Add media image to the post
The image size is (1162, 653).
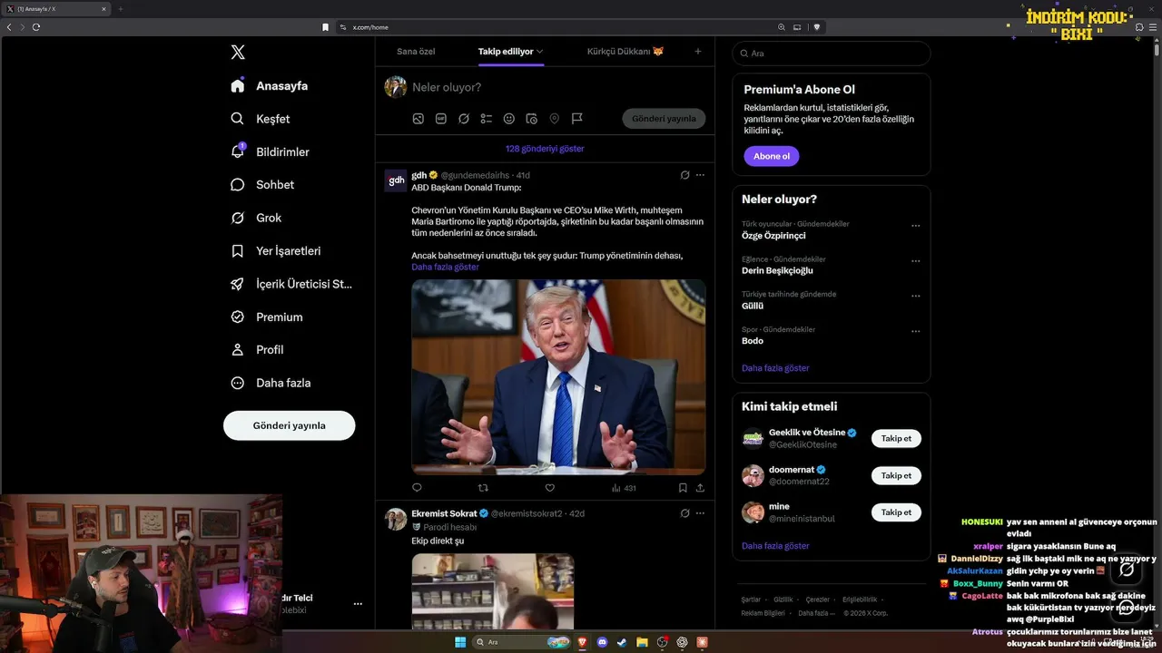coord(419,119)
